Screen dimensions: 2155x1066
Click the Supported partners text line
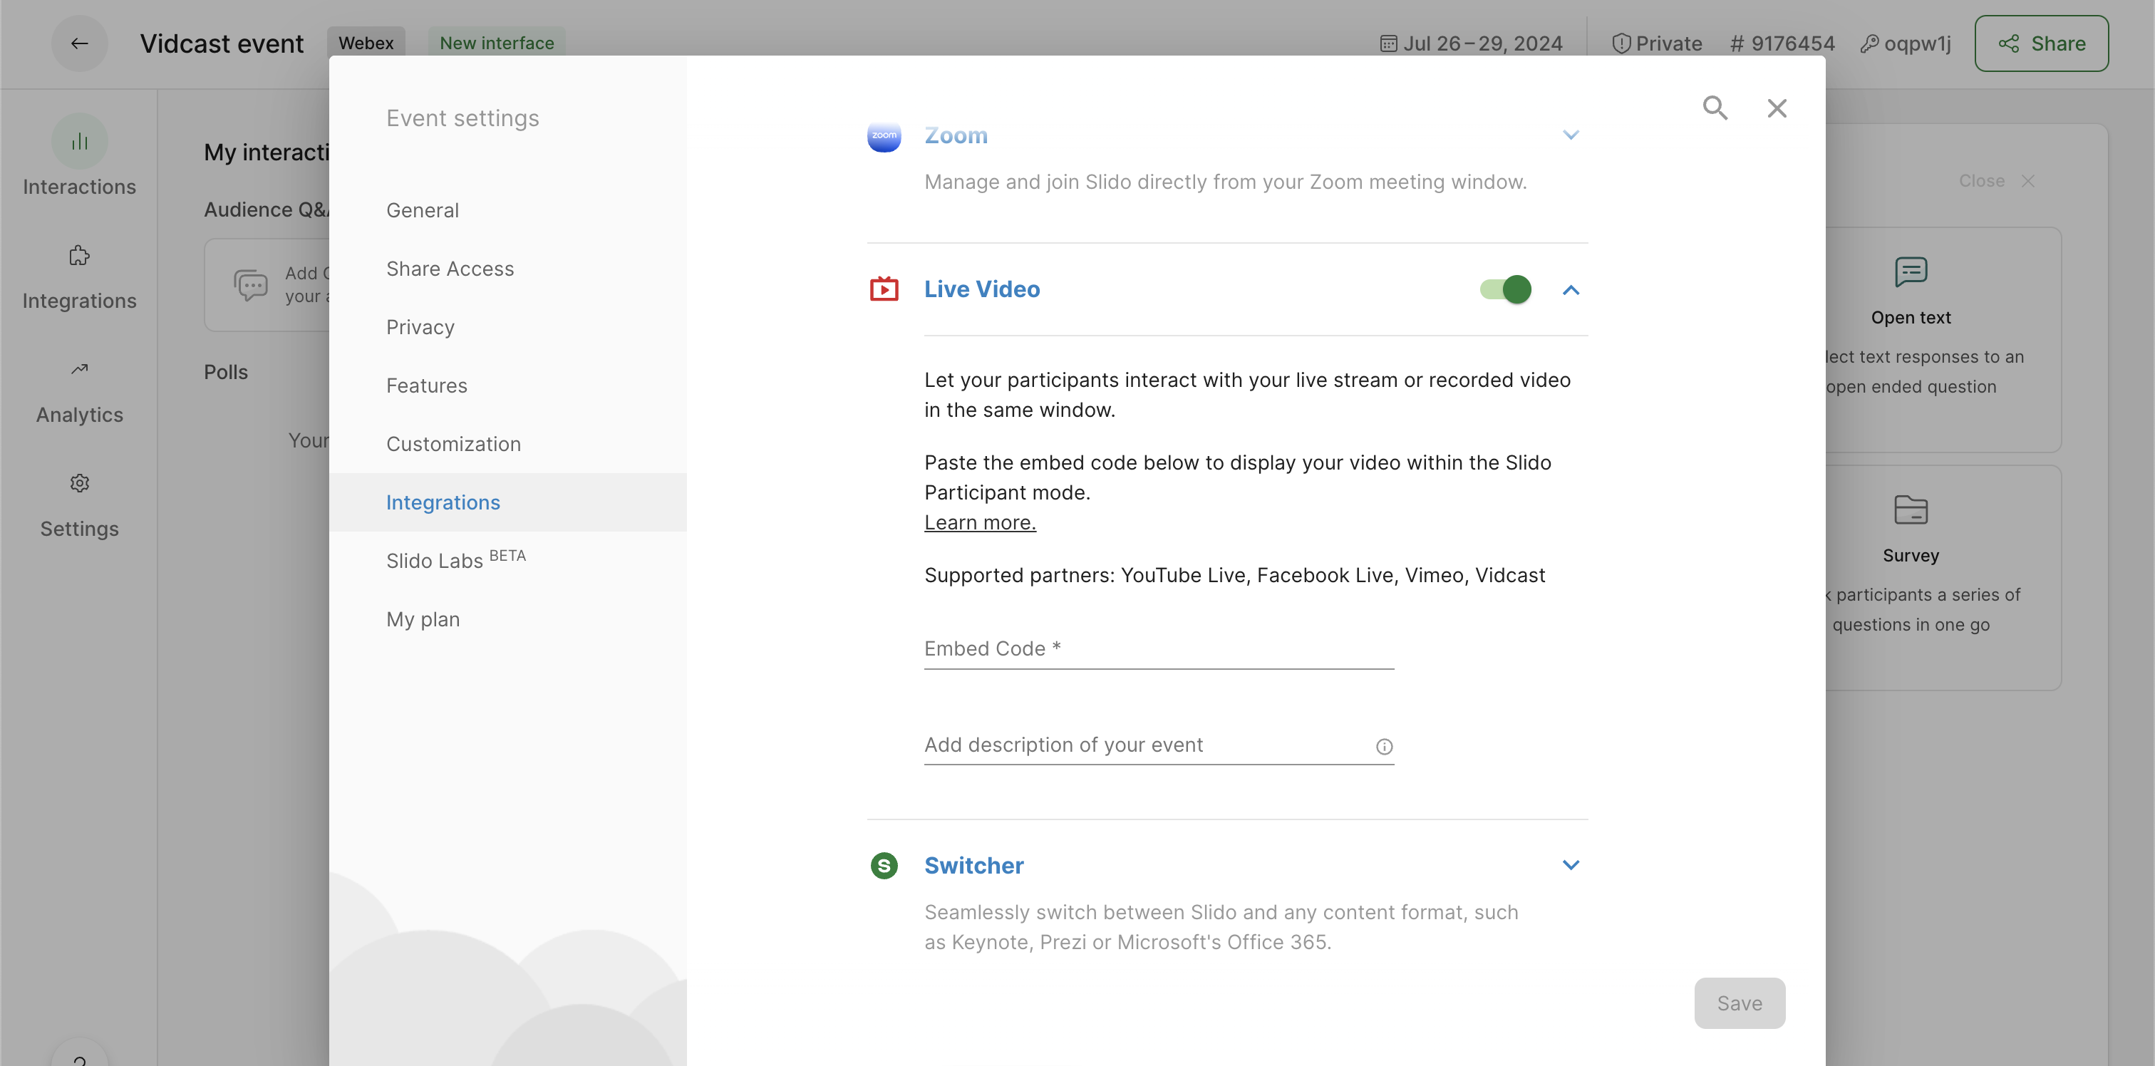click(1235, 575)
